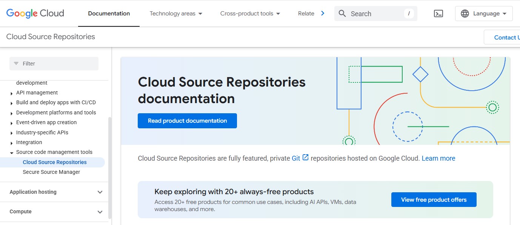Expand the Source code management tools section
Image resolution: width=520 pixels, height=225 pixels.
pyautogui.click(x=12, y=152)
